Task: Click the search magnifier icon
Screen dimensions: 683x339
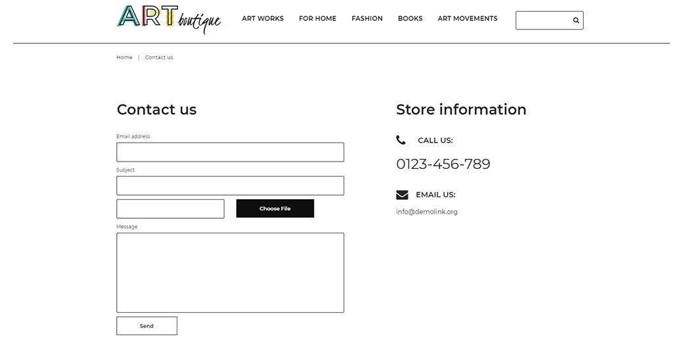Action: (x=576, y=20)
